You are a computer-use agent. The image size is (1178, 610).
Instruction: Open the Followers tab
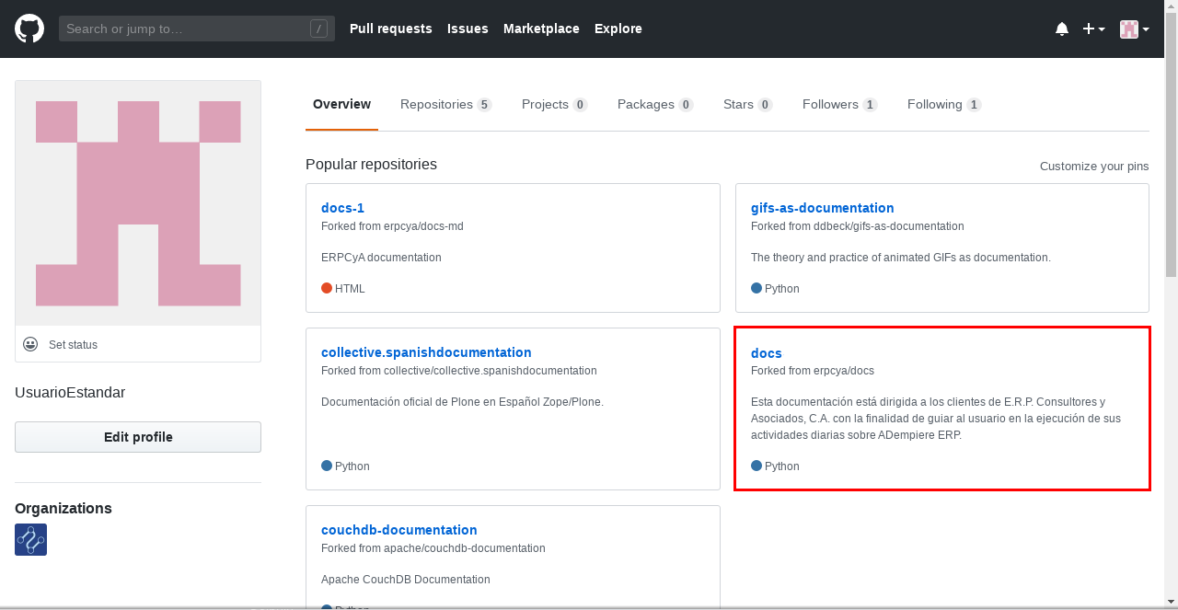point(838,105)
